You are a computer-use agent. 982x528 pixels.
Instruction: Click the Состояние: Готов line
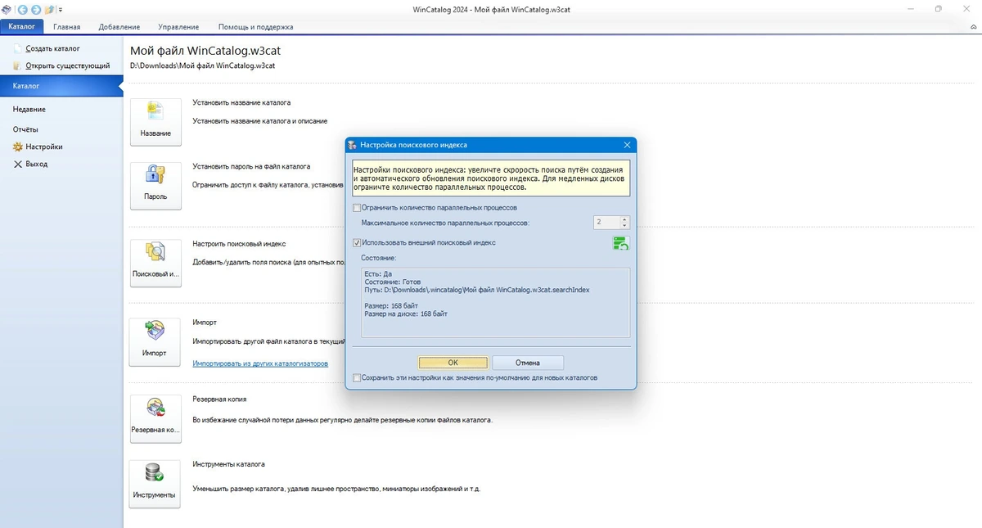tap(393, 282)
